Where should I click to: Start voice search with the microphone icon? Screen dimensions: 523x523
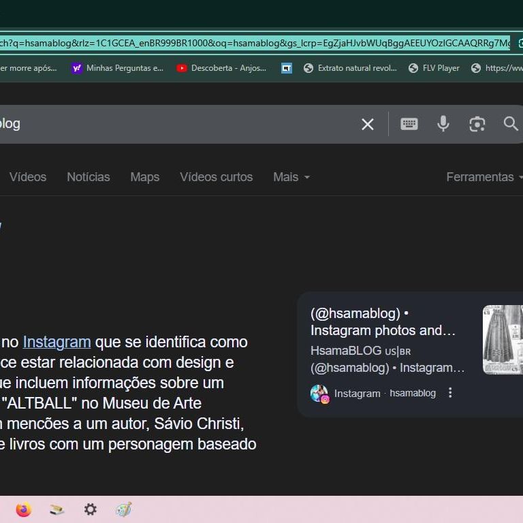click(x=443, y=124)
